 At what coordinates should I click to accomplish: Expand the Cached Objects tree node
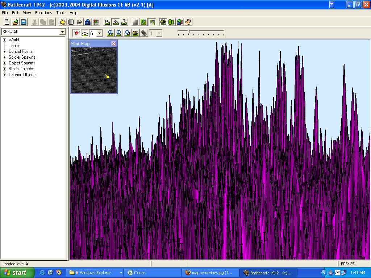point(4,75)
